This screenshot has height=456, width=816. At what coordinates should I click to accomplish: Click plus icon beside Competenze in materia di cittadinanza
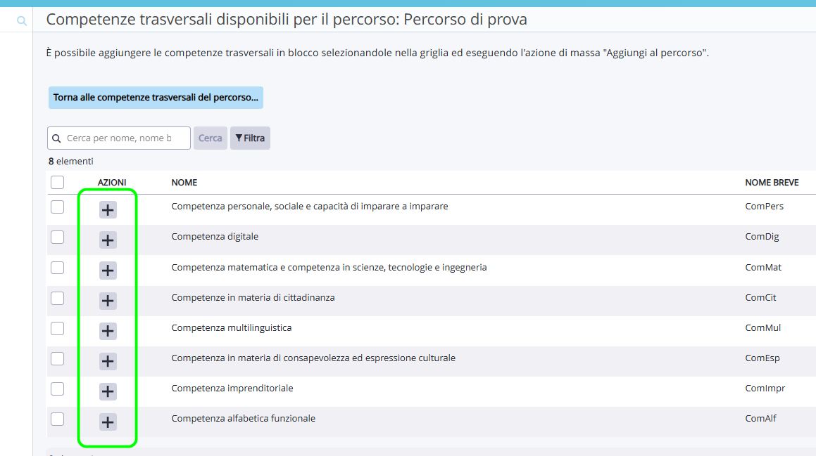(108, 301)
